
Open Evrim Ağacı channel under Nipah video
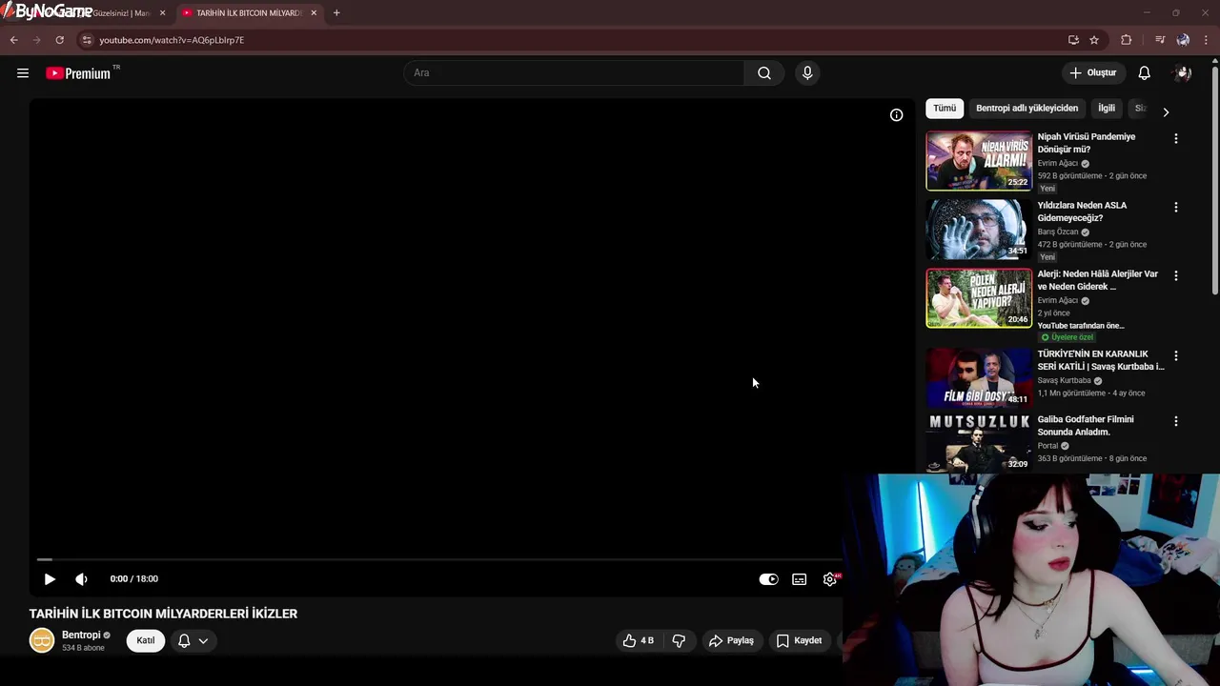click(1058, 164)
